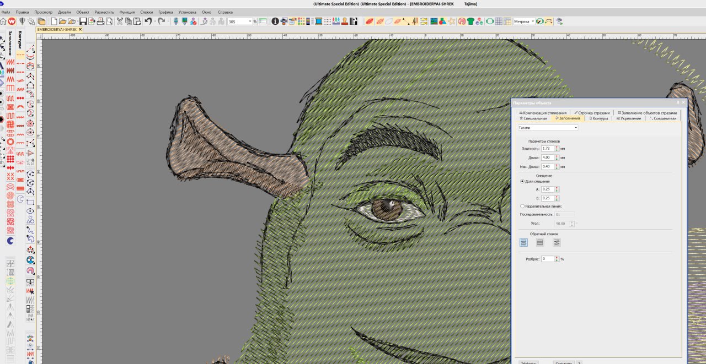
Task: Open the zoom percentage 305 dropdown
Action: [249, 21]
